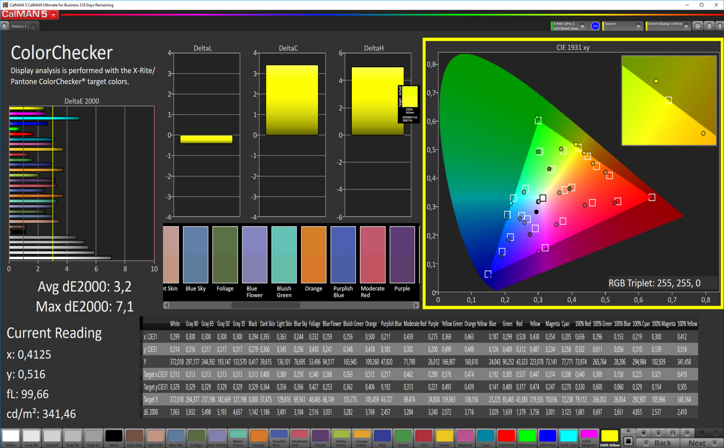Click the single read bracket icon
This screenshot has width=724, height=448.
[x=673, y=433]
